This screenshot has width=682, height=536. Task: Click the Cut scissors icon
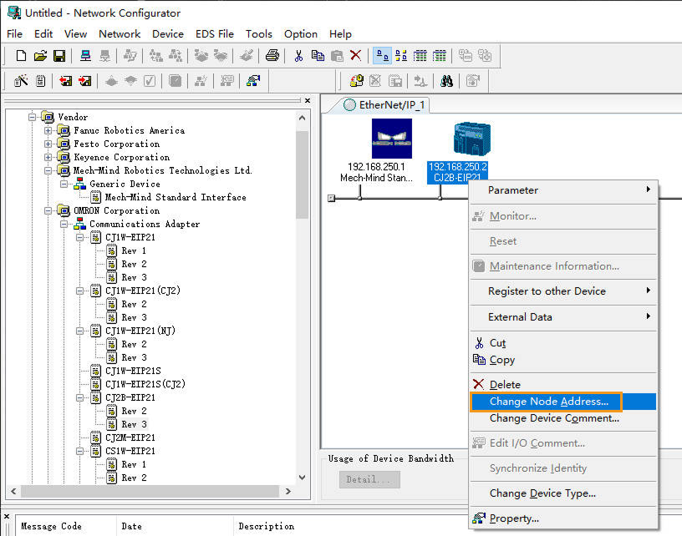pyautogui.click(x=298, y=55)
